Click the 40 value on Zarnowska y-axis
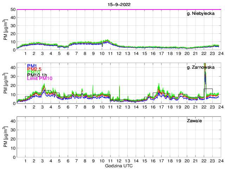Screen dimensions: 225x169 [x=13, y=67]
